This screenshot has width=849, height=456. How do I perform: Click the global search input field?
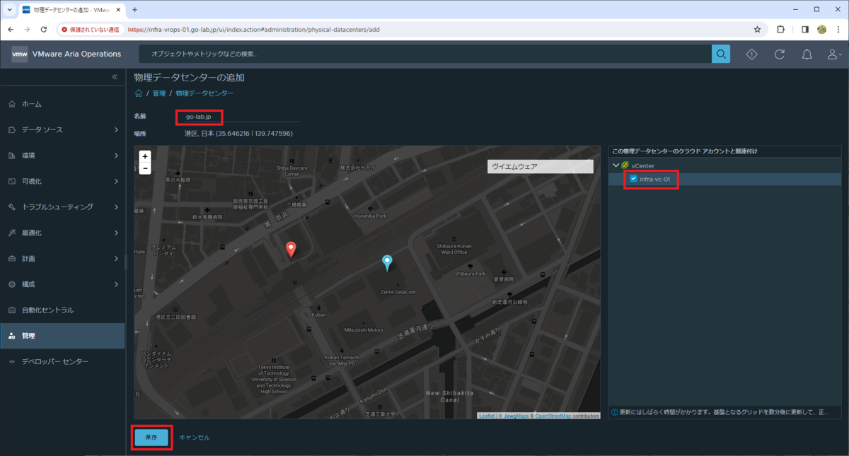pyautogui.click(x=425, y=54)
